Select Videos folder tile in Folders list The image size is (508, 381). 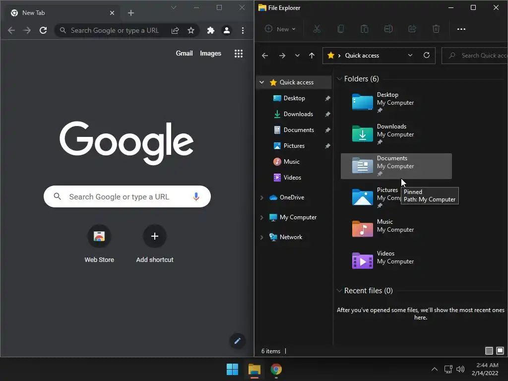coord(396,260)
